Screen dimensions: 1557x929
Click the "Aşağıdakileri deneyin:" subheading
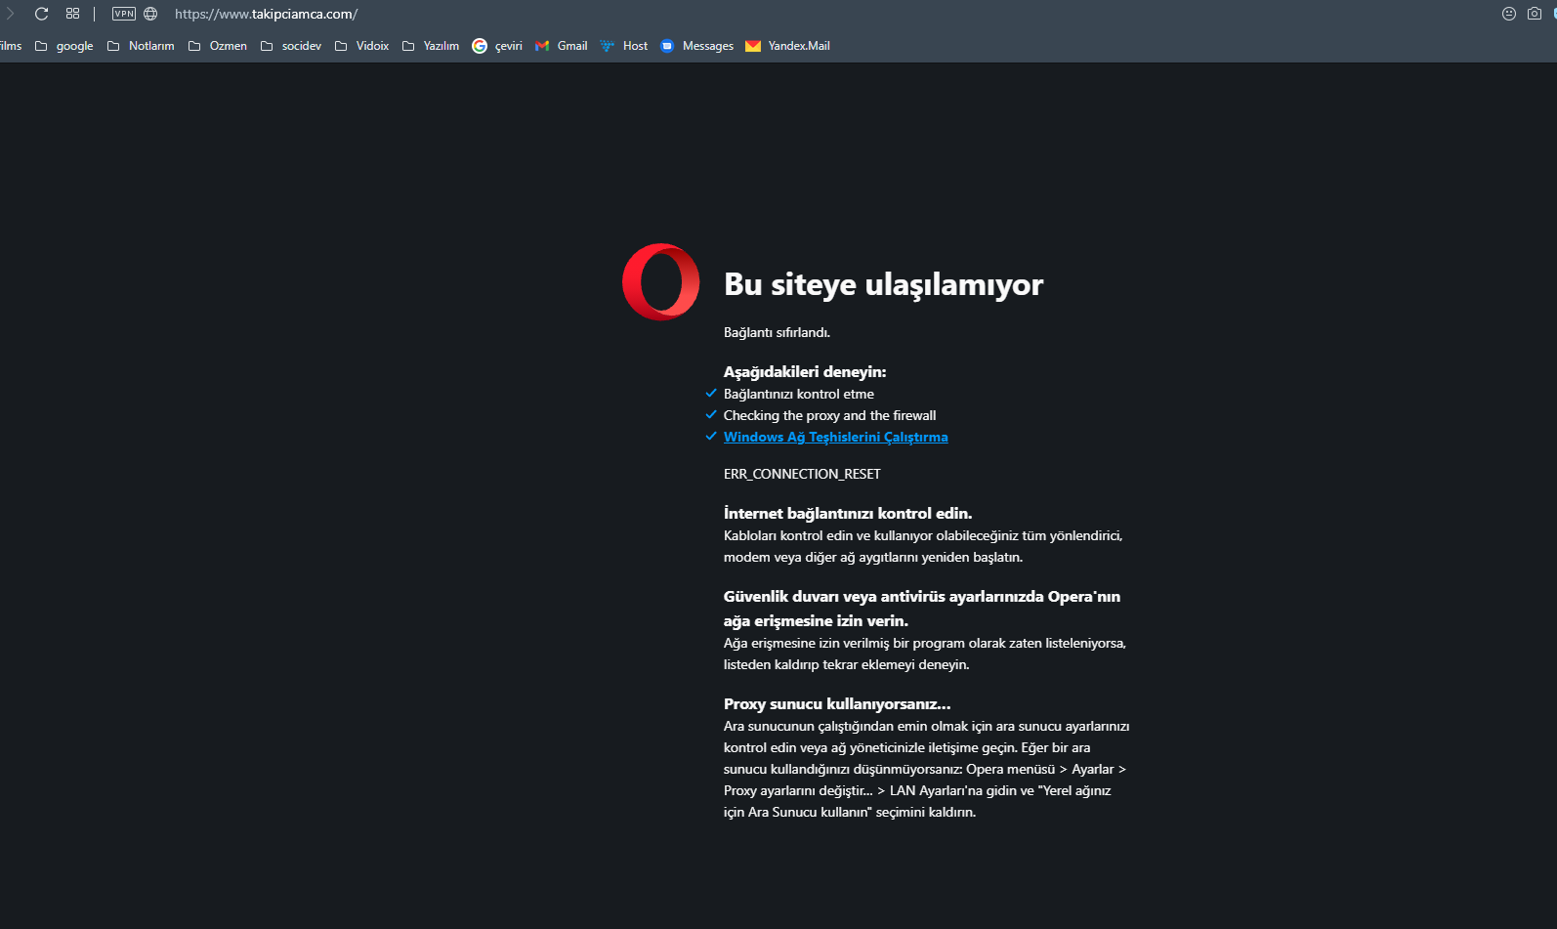click(805, 371)
